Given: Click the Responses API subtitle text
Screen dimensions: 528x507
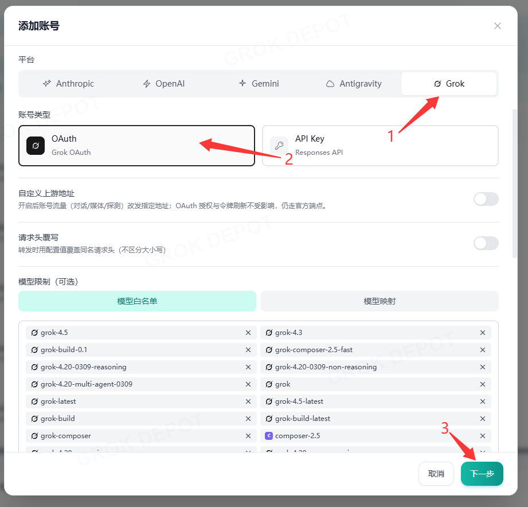Looking at the screenshot, I should pos(319,152).
